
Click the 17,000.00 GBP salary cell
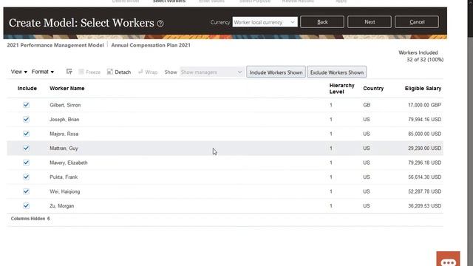point(424,105)
